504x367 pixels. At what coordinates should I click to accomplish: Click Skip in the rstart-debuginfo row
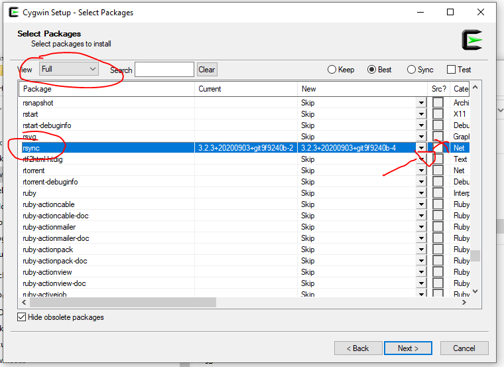(308, 125)
